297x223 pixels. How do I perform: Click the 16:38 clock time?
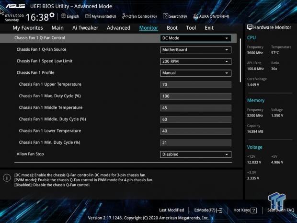[x=37, y=17]
